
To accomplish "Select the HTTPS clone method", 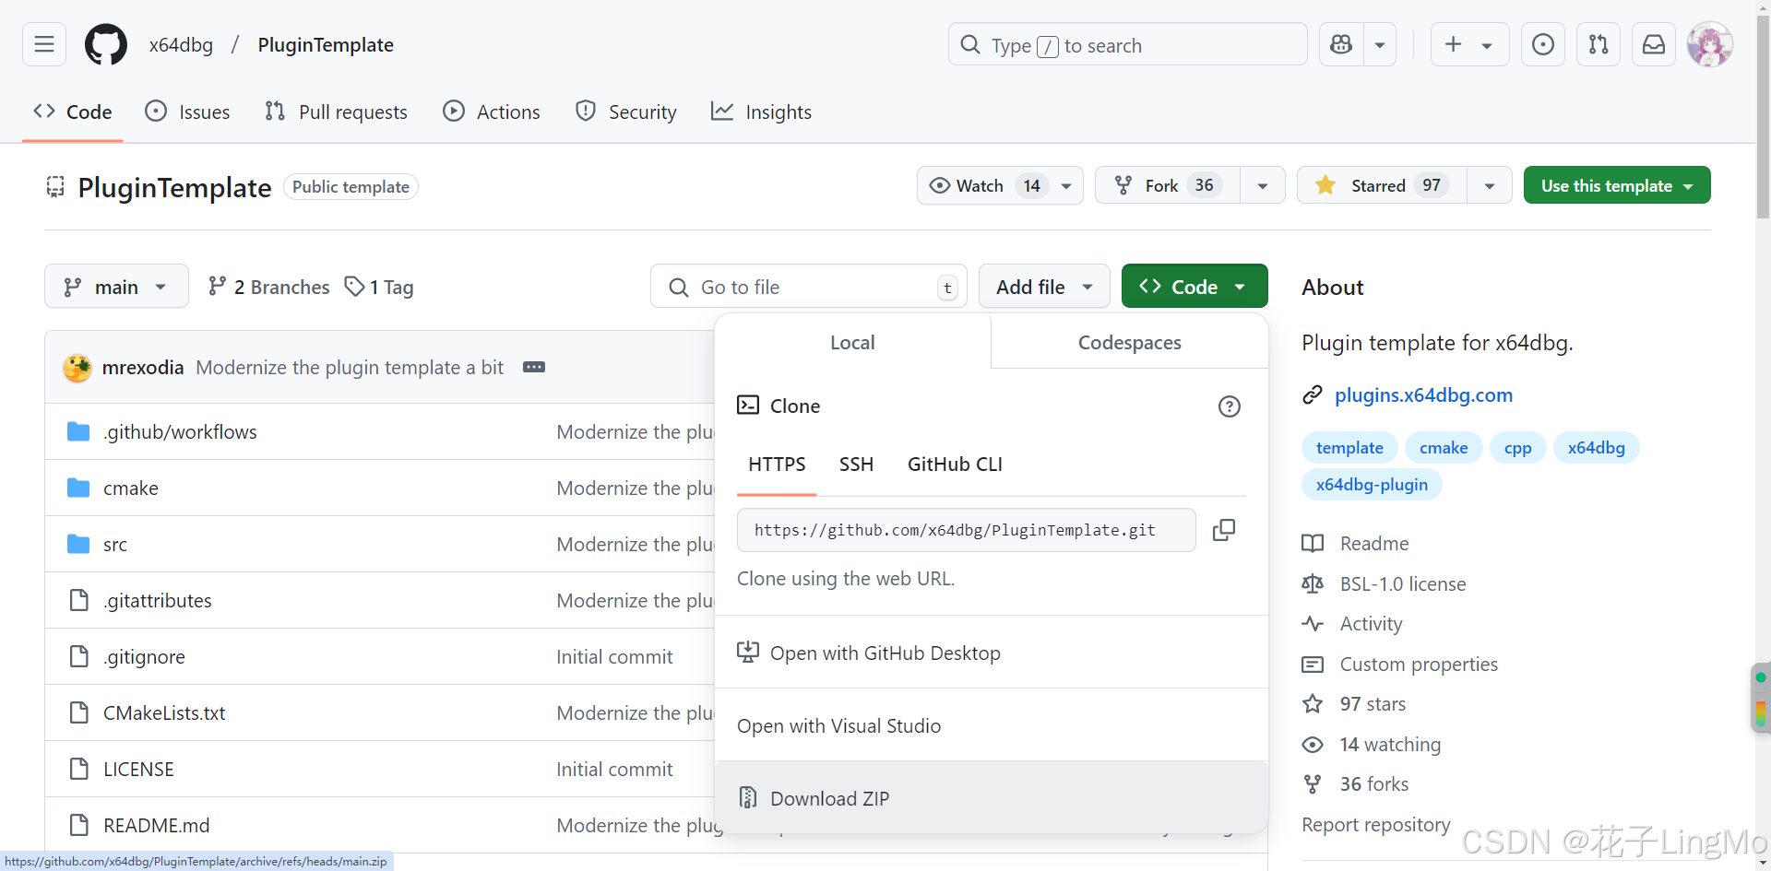I will [777, 465].
